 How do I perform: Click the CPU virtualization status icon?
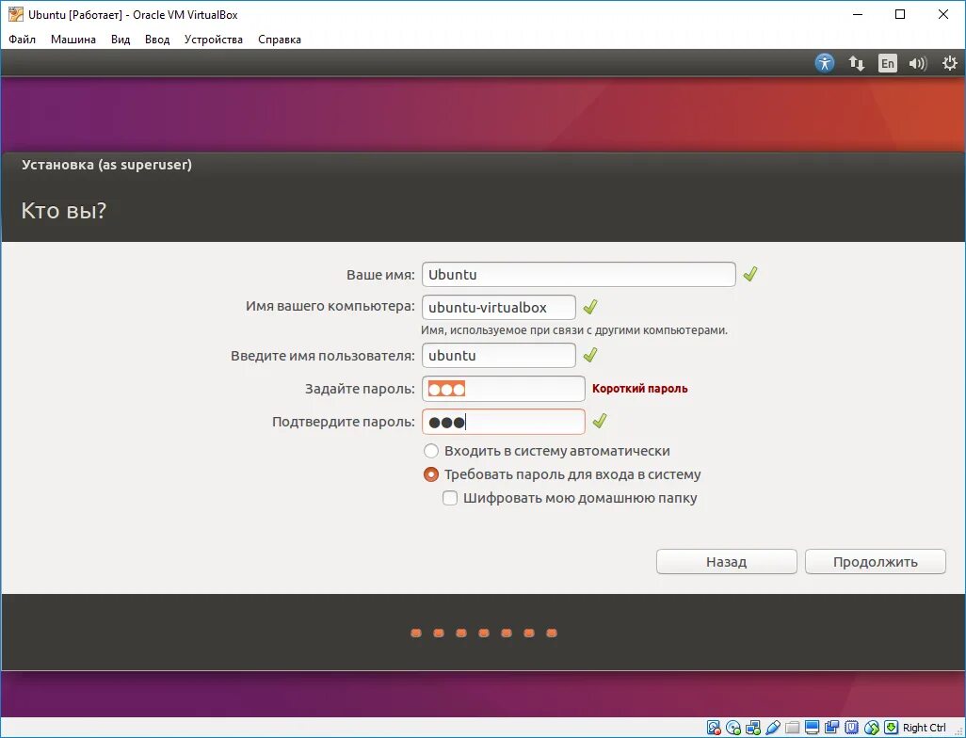tap(851, 728)
